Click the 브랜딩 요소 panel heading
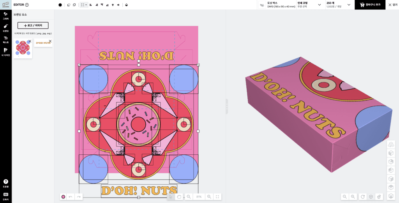The image size is (399, 203). point(20,15)
